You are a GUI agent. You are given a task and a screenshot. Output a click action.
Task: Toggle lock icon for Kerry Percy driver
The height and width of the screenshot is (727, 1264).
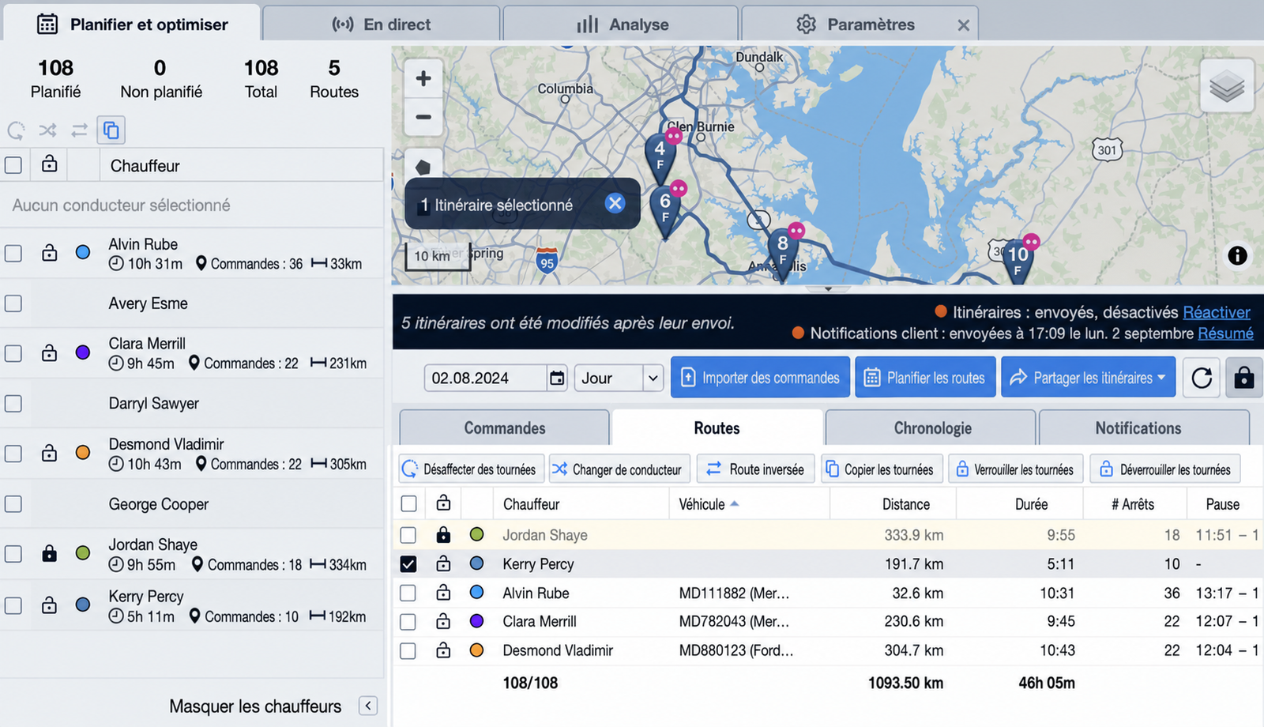tap(50, 605)
